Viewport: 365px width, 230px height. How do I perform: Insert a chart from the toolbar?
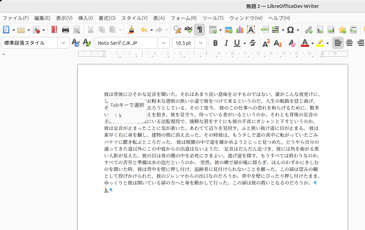point(239,30)
